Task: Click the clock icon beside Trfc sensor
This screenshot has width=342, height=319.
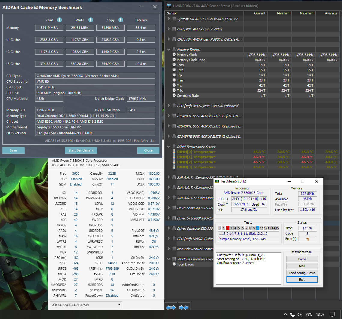Action: pos(174,90)
